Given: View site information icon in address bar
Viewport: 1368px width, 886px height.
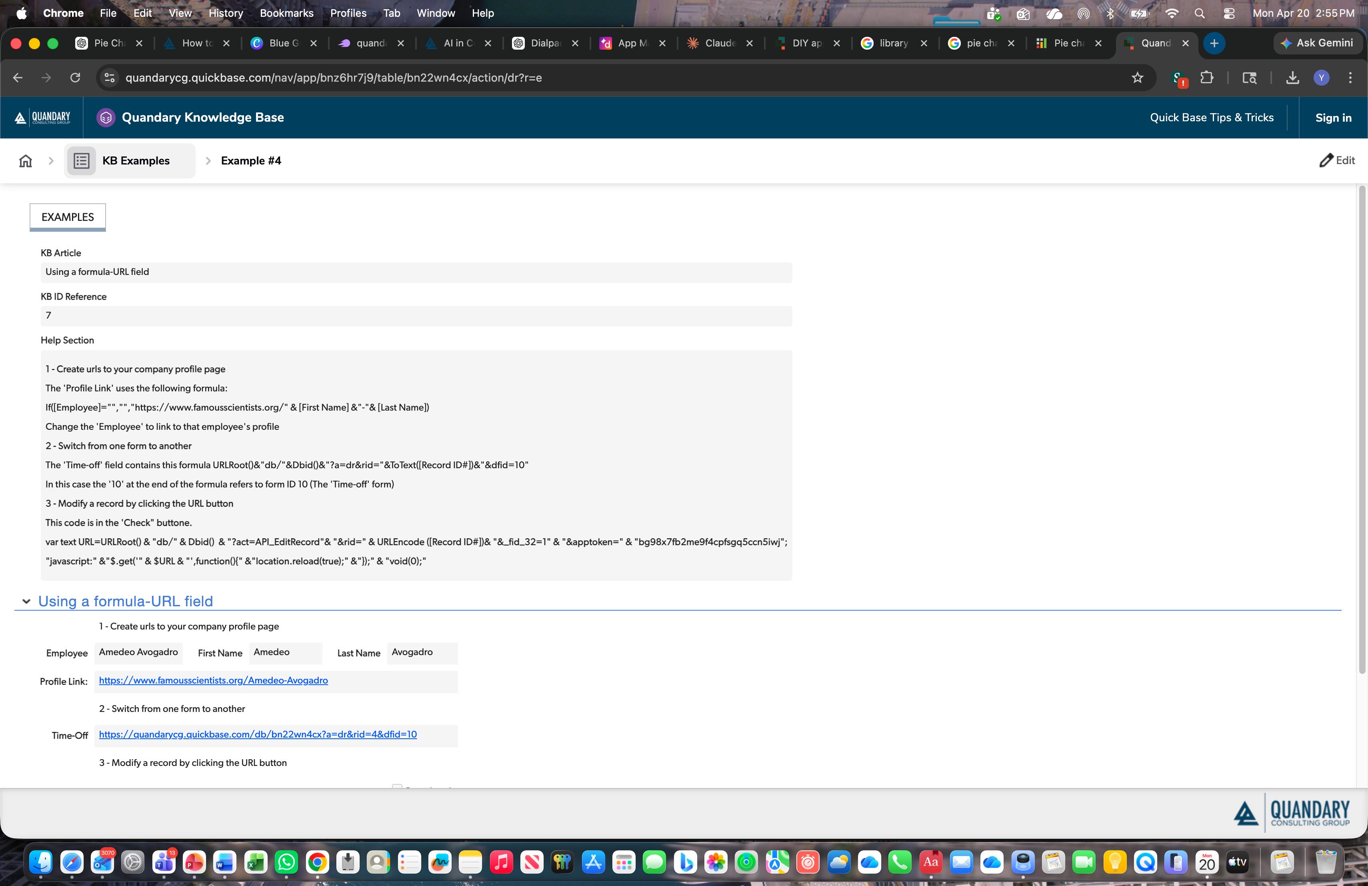Looking at the screenshot, I should (x=109, y=78).
